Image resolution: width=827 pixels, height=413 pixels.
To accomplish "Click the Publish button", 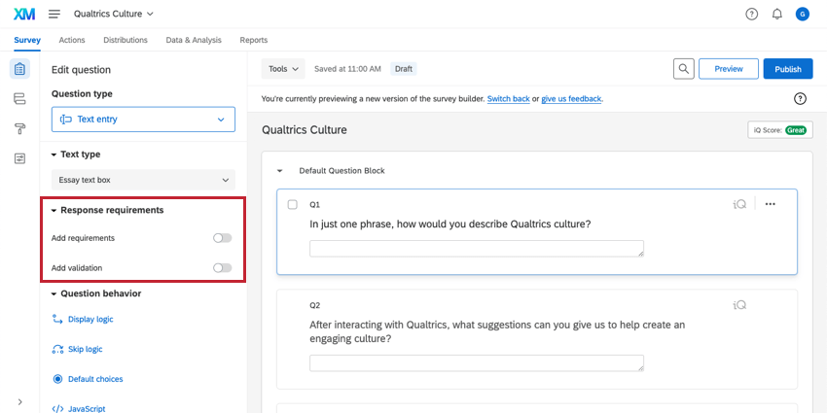I will click(787, 69).
